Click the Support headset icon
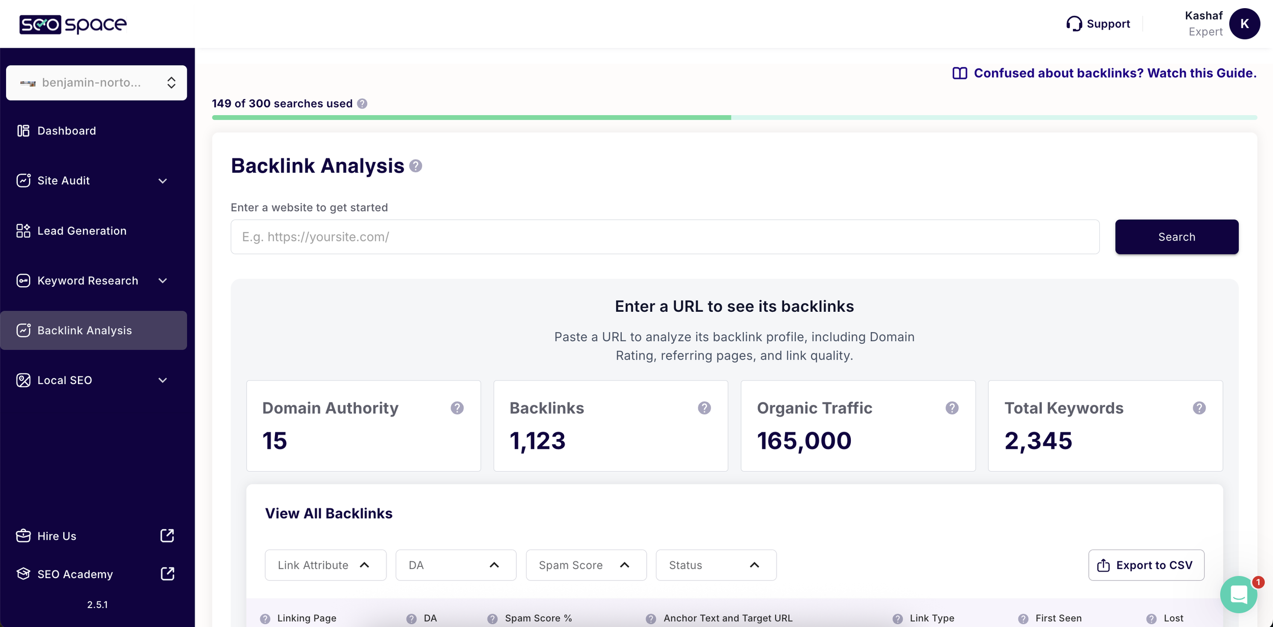The image size is (1273, 627). pyautogui.click(x=1075, y=23)
